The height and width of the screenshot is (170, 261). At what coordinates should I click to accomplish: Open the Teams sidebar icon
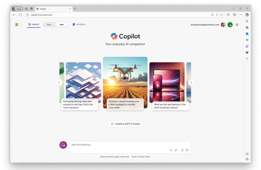point(247,52)
